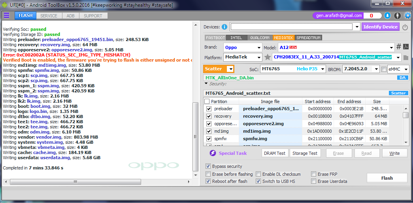This screenshot has width=413, height=203.
Task: Select the FASTBOOT chipset tab
Action: [x=215, y=38]
